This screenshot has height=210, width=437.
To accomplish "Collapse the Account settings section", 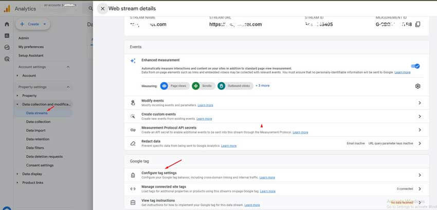I will 68,67.
